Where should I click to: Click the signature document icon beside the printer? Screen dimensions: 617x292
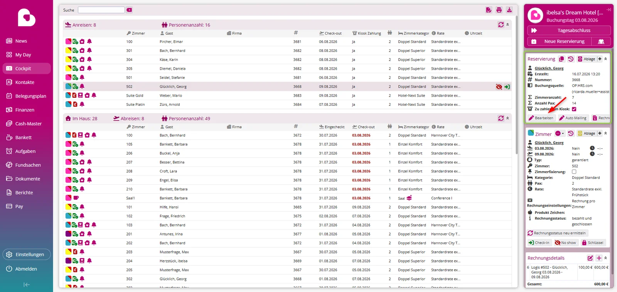[x=489, y=10]
